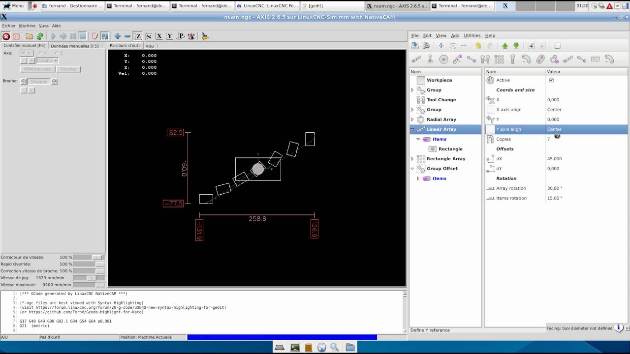The width and height of the screenshot is (630, 354).
Task: Reload the current file with green arrows
Action: (x=40, y=36)
